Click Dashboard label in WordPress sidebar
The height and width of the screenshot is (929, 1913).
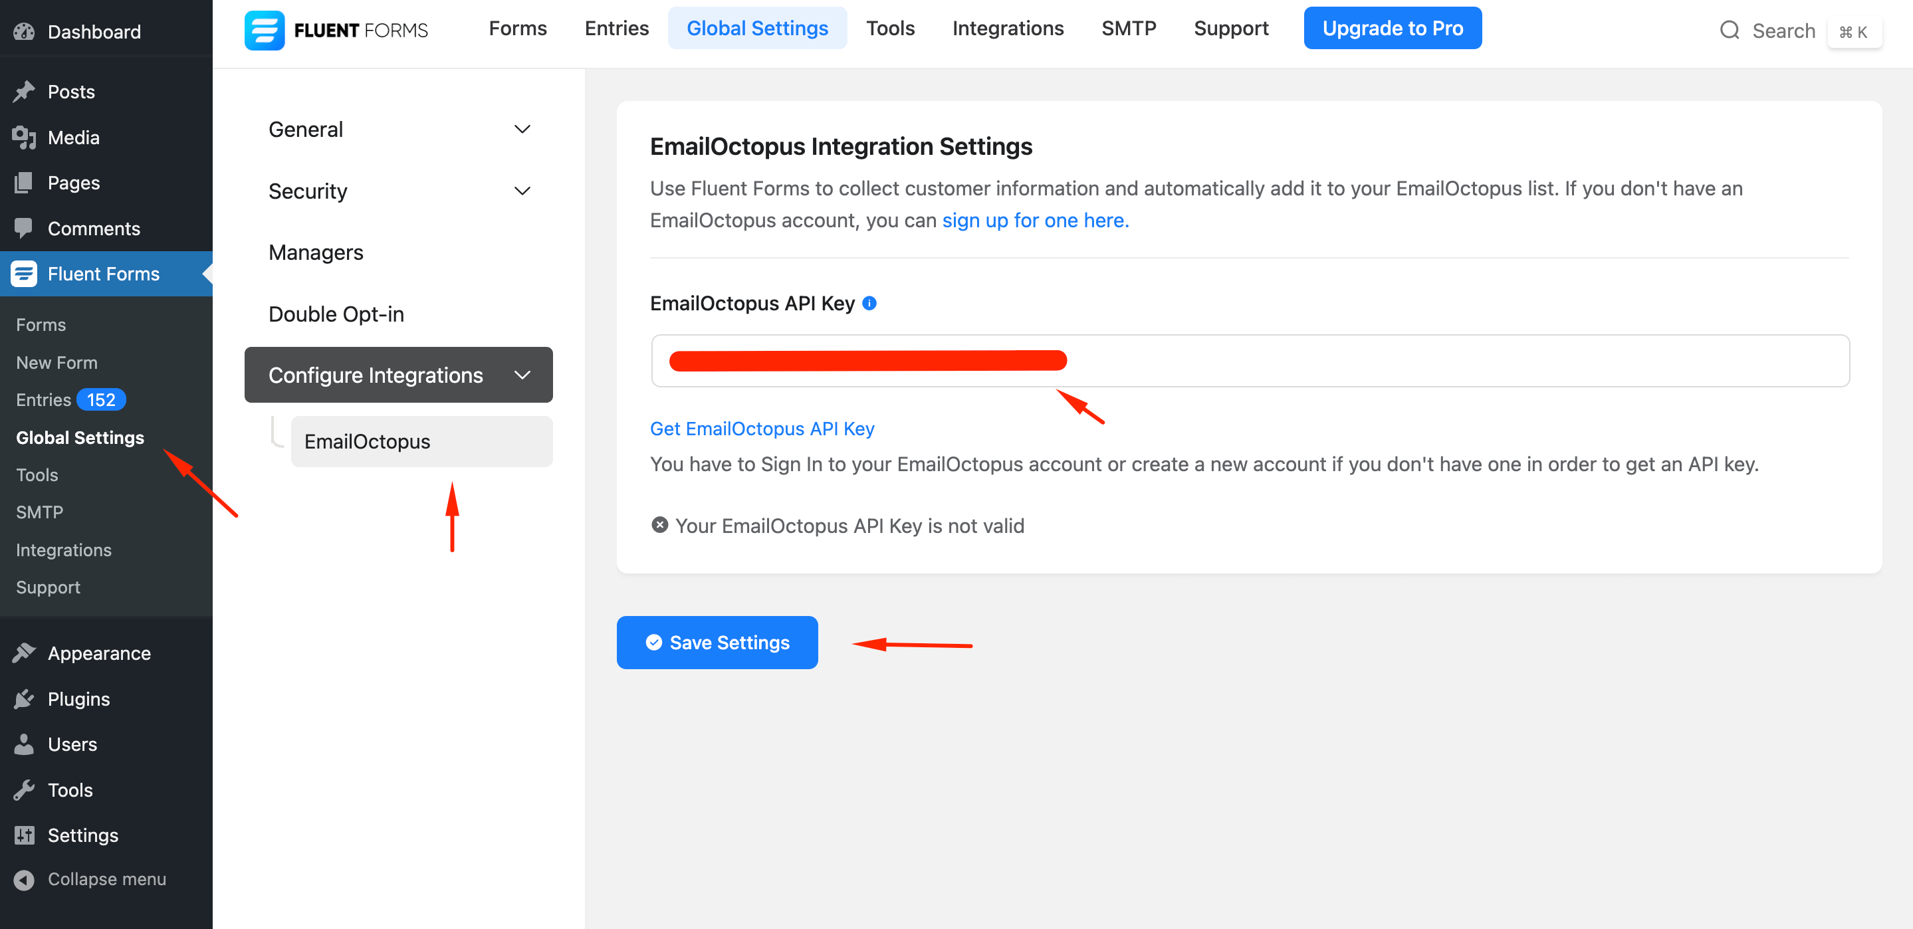pyautogui.click(x=94, y=31)
